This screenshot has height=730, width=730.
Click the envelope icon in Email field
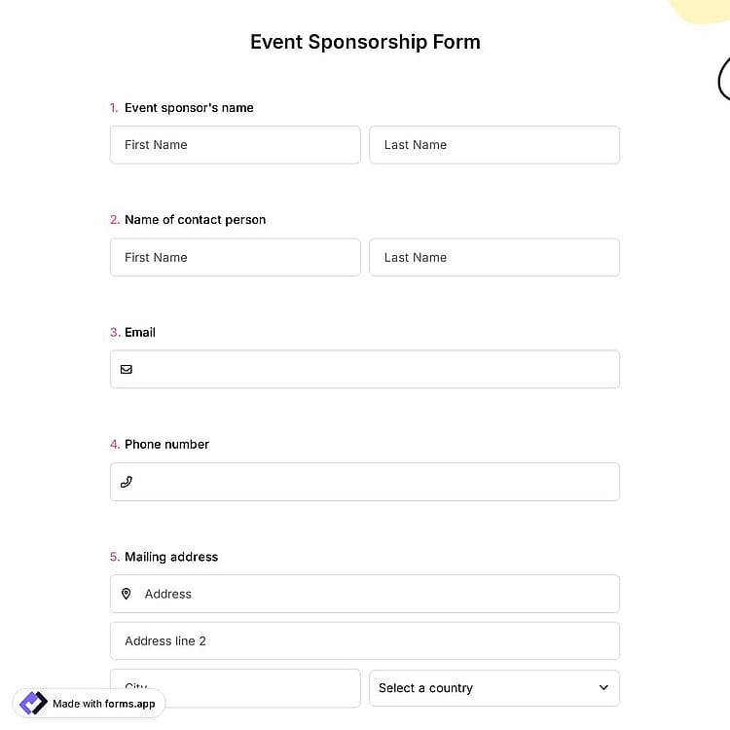point(127,369)
